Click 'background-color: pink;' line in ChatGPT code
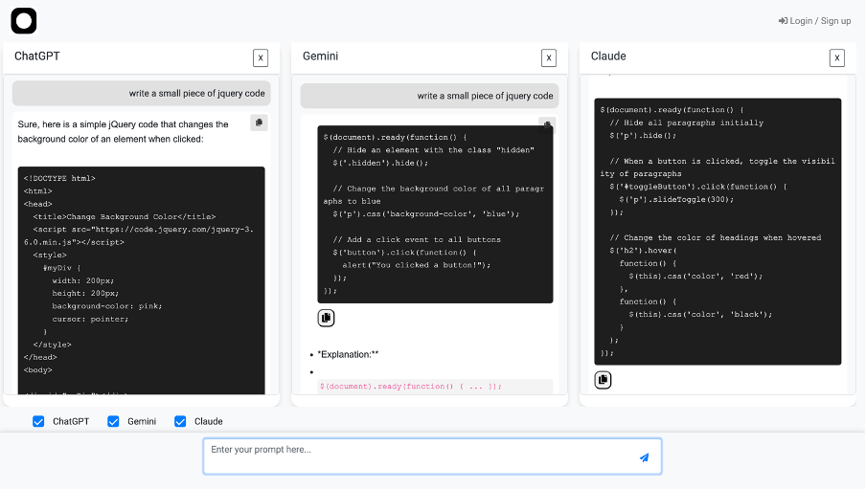 pos(107,306)
